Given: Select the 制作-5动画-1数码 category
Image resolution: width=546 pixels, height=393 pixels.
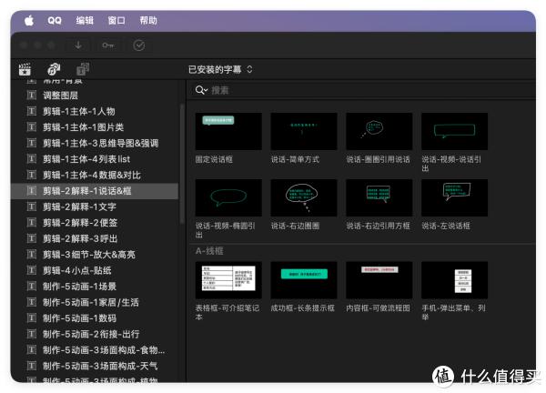Looking at the screenshot, I should point(95,318).
